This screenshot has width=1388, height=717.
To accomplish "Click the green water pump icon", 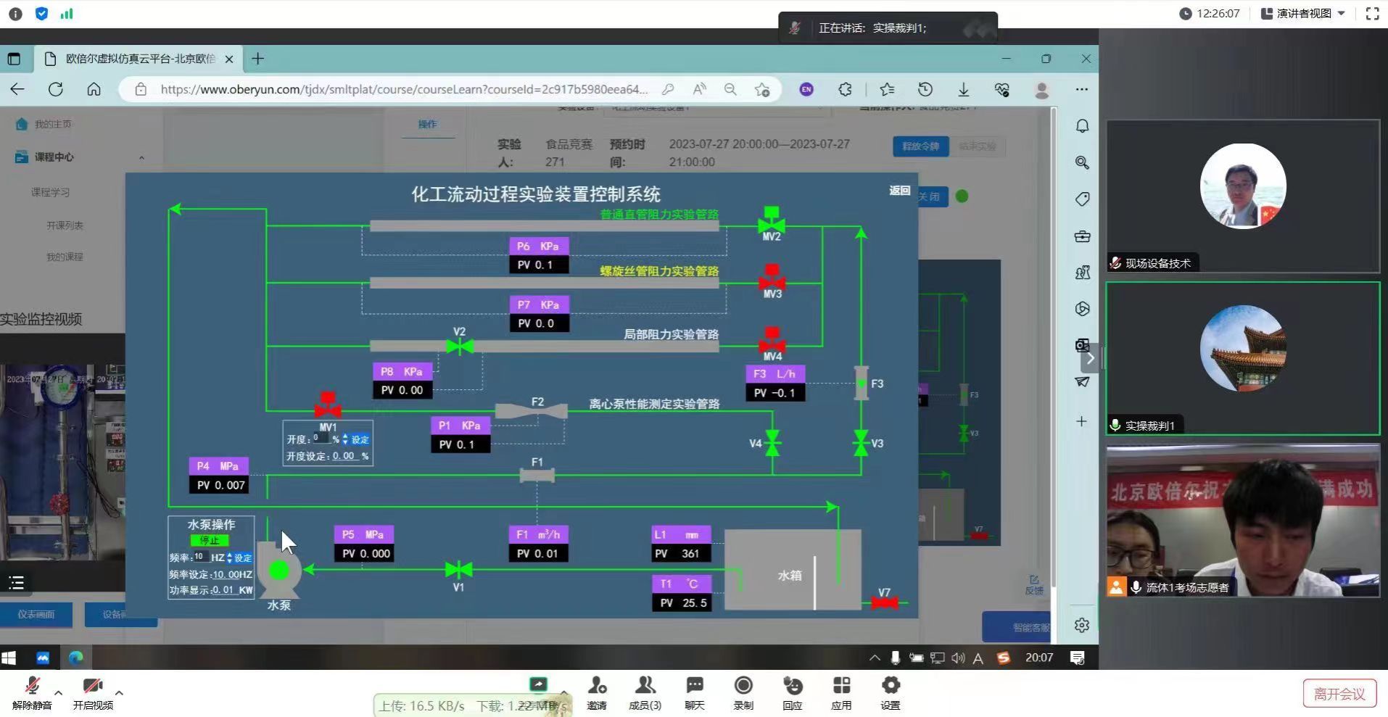I will point(279,571).
